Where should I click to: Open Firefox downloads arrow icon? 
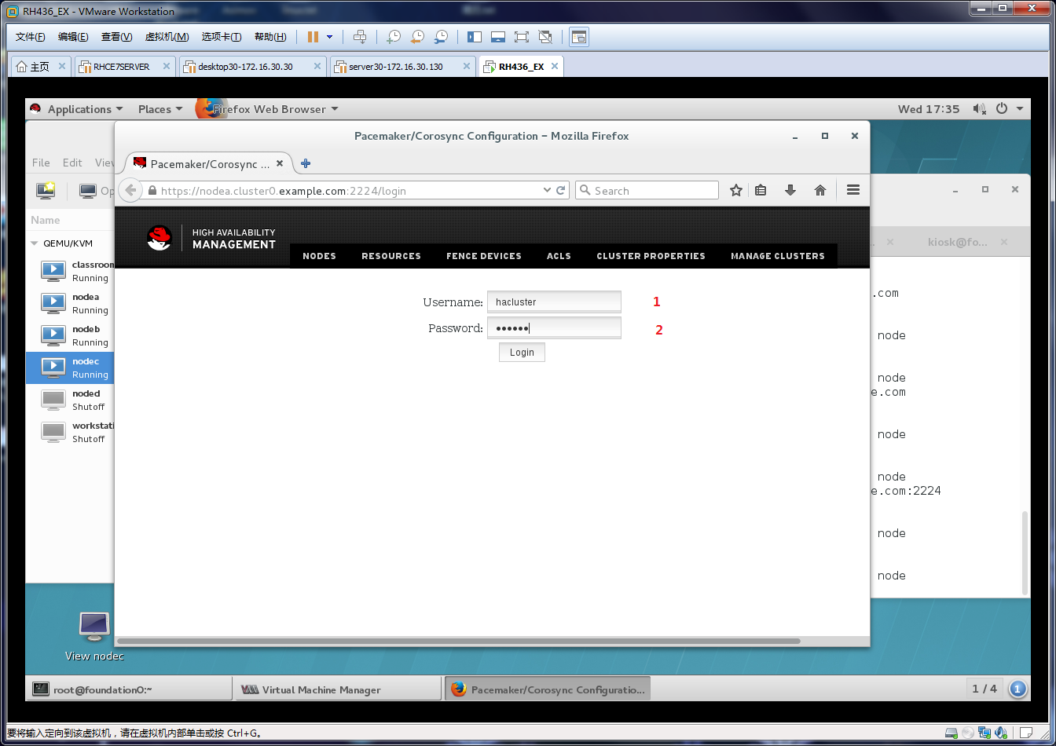(x=790, y=190)
